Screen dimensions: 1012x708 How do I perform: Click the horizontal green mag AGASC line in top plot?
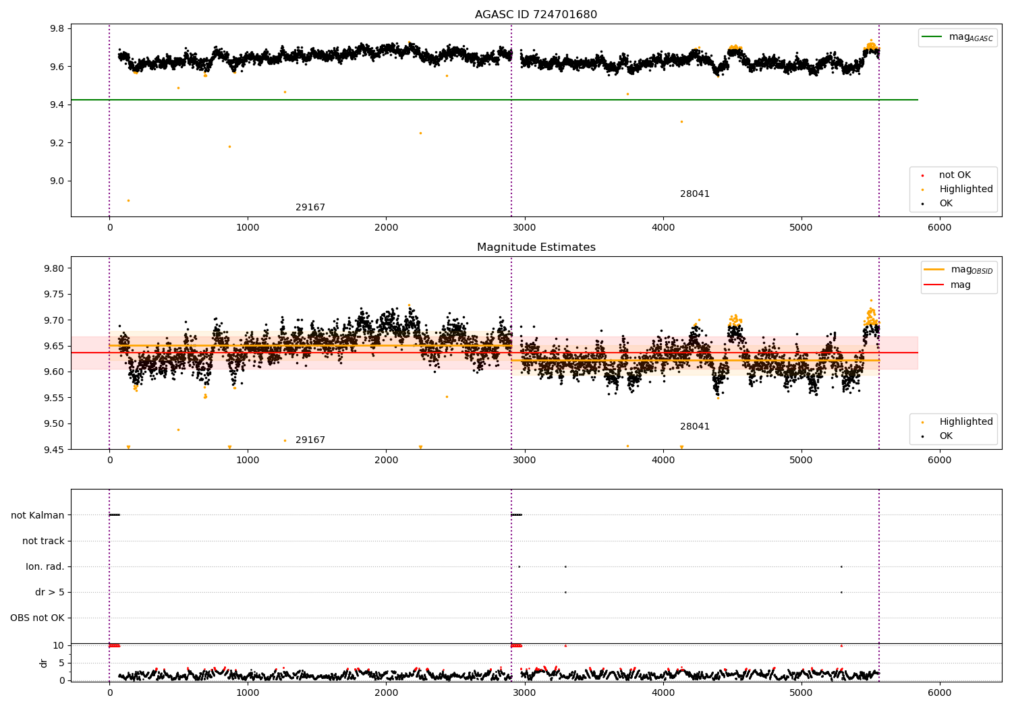coord(495,100)
